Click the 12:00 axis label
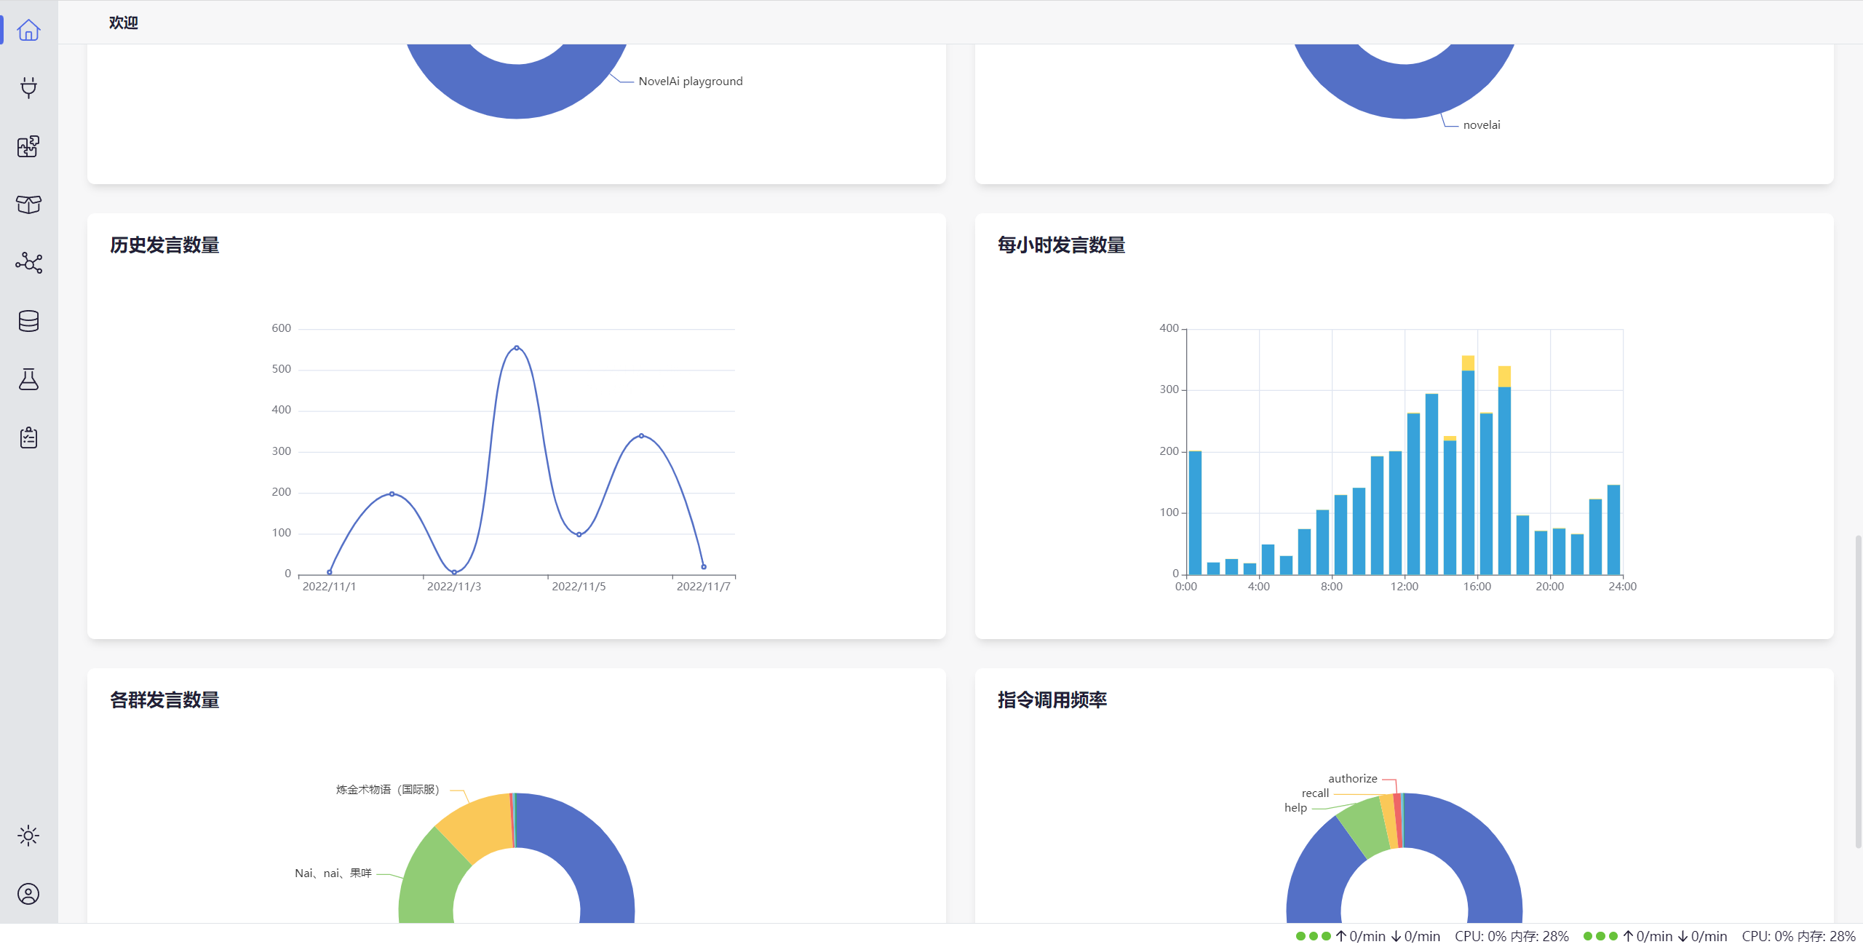1863x947 pixels. [1404, 587]
